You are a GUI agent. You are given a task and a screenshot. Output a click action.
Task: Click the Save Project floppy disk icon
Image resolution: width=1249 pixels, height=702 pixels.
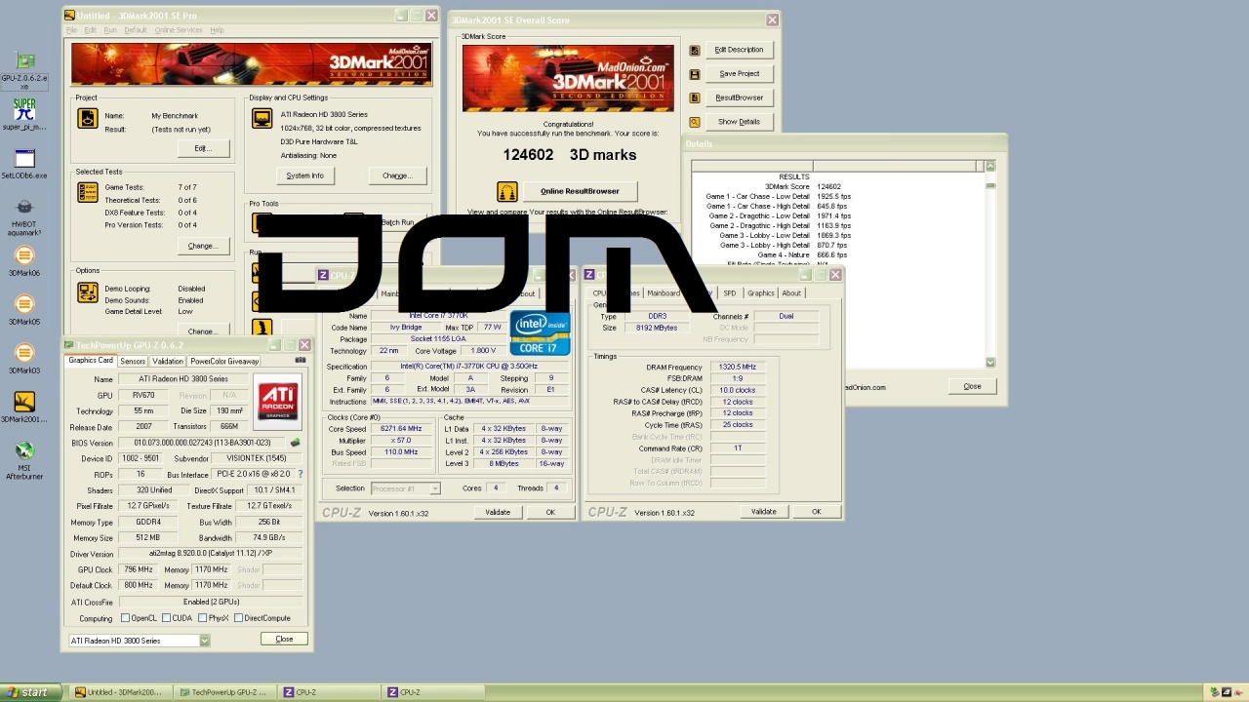tap(695, 74)
